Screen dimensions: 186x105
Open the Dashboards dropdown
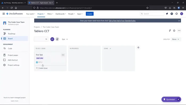61,14
